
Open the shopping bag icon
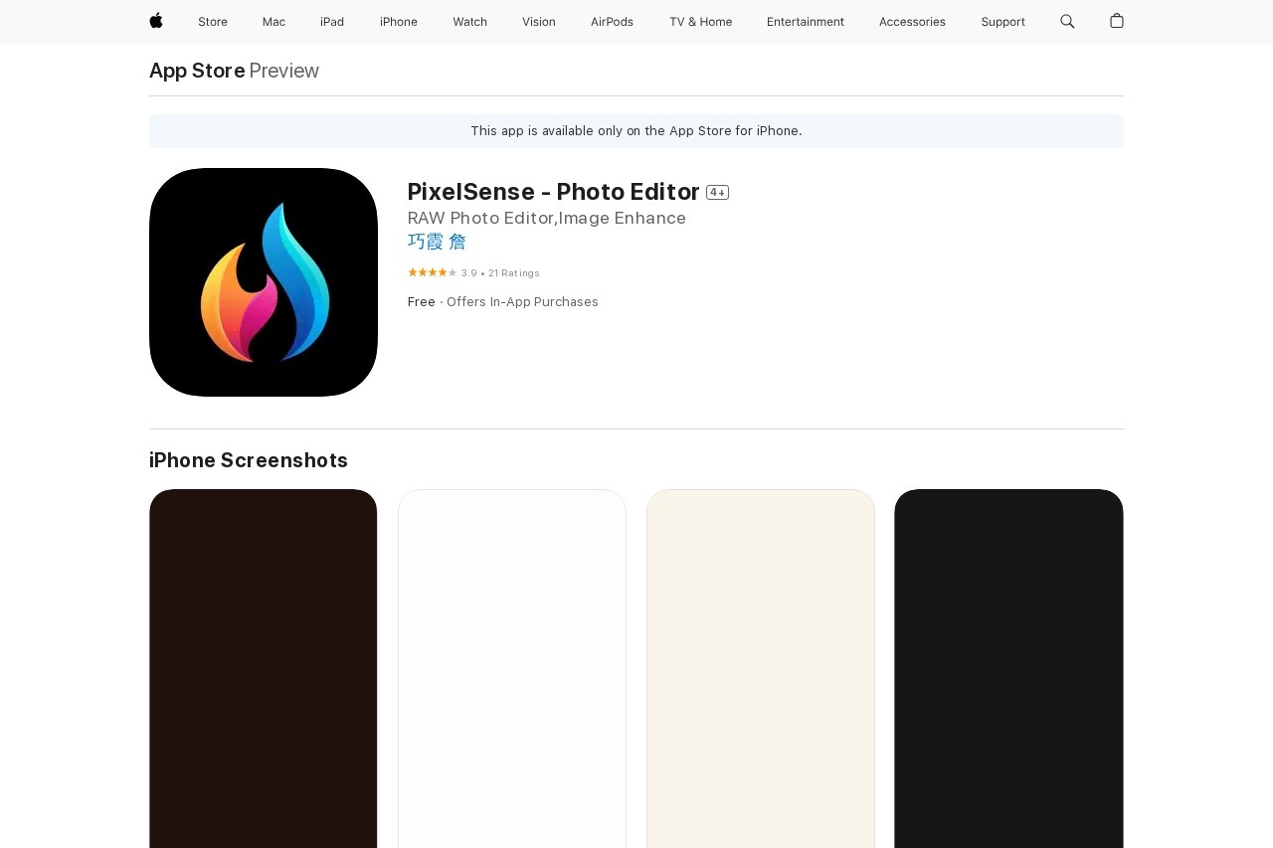[1117, 21]
